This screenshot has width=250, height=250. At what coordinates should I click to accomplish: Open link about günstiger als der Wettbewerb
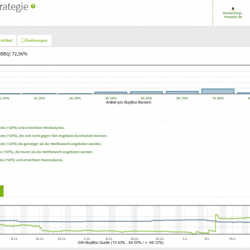point(51,144)
